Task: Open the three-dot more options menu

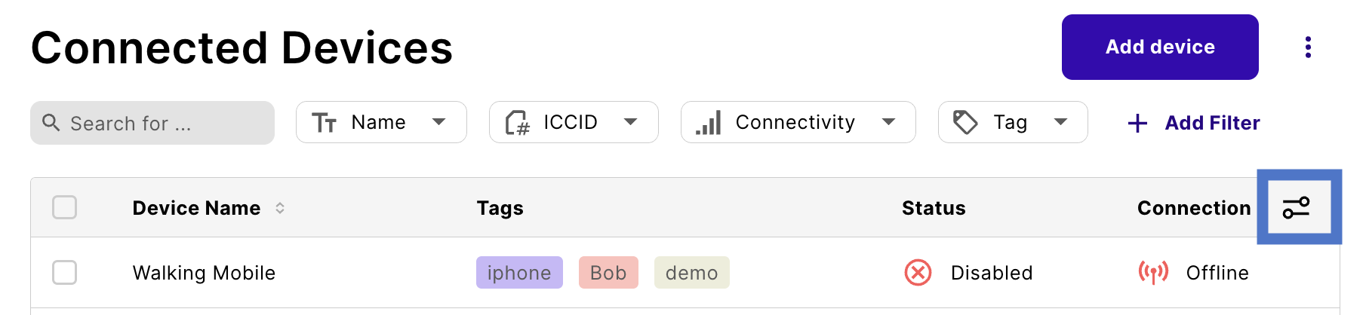Action: click(1308, 47)
